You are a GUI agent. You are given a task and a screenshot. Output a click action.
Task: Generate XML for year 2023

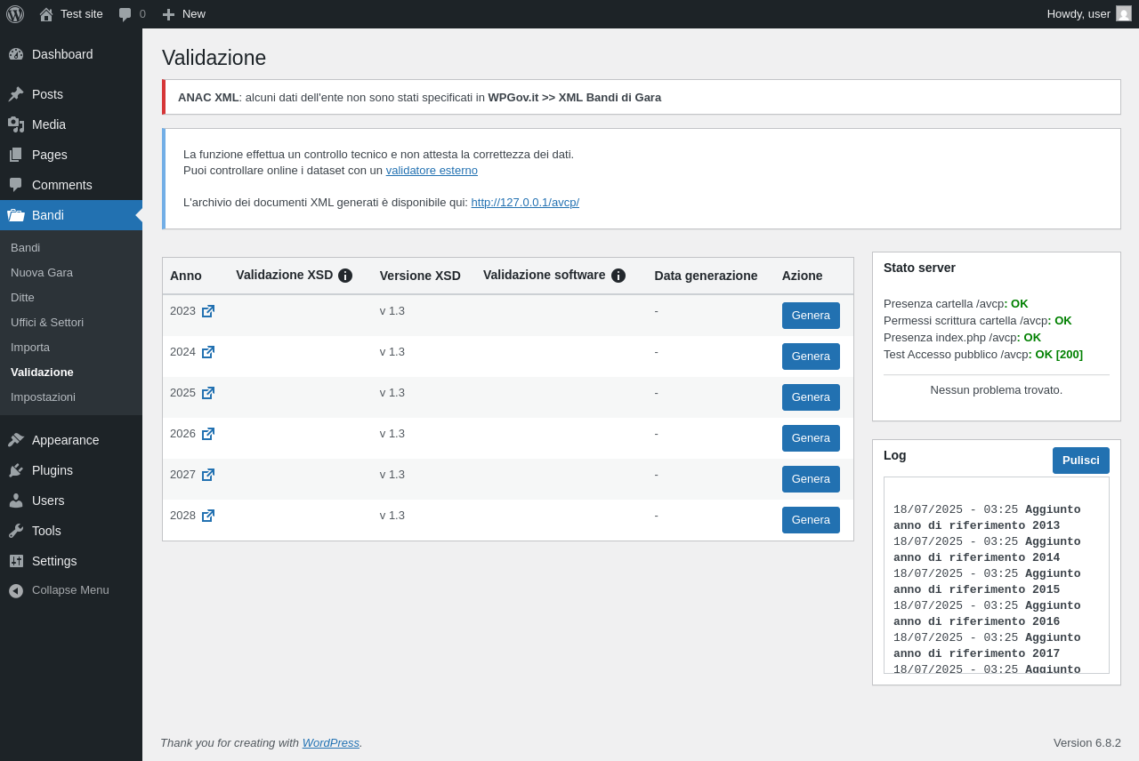coord(811,316)
